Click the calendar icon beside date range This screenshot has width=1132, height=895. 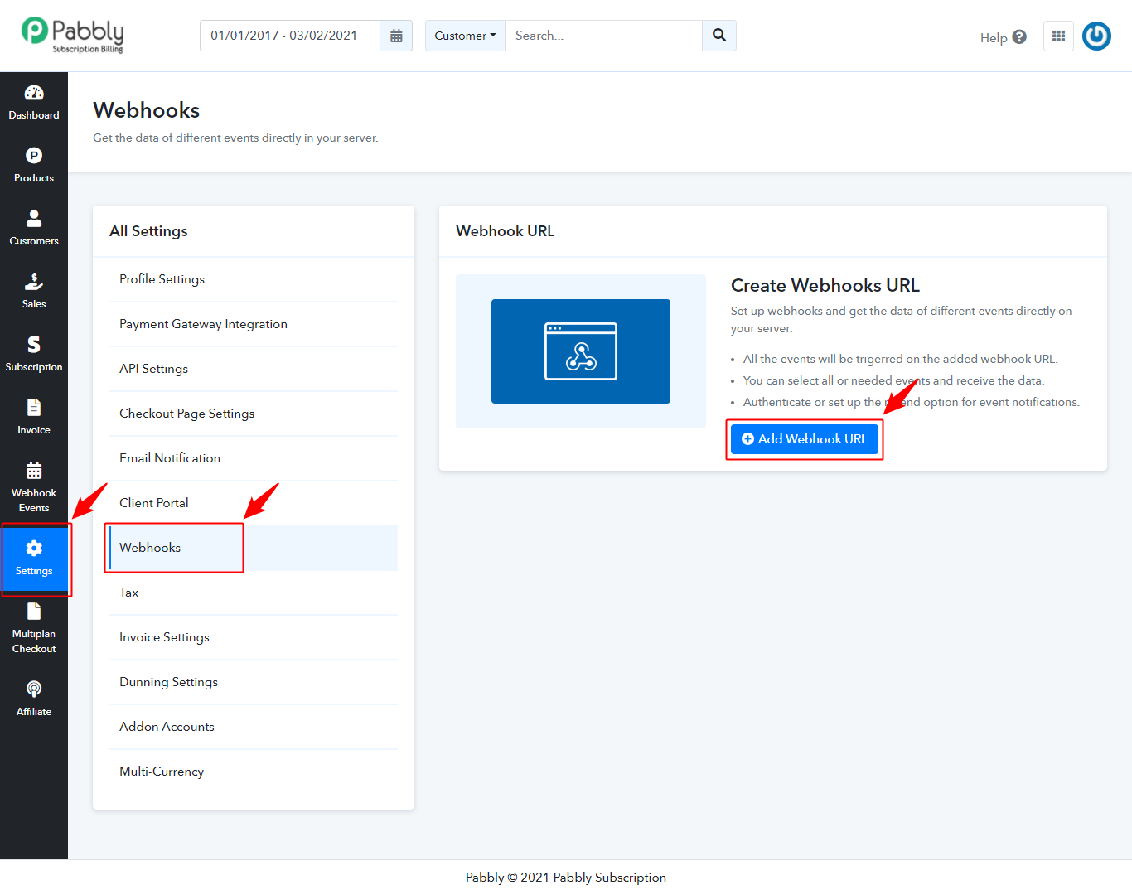pos(396,36)
